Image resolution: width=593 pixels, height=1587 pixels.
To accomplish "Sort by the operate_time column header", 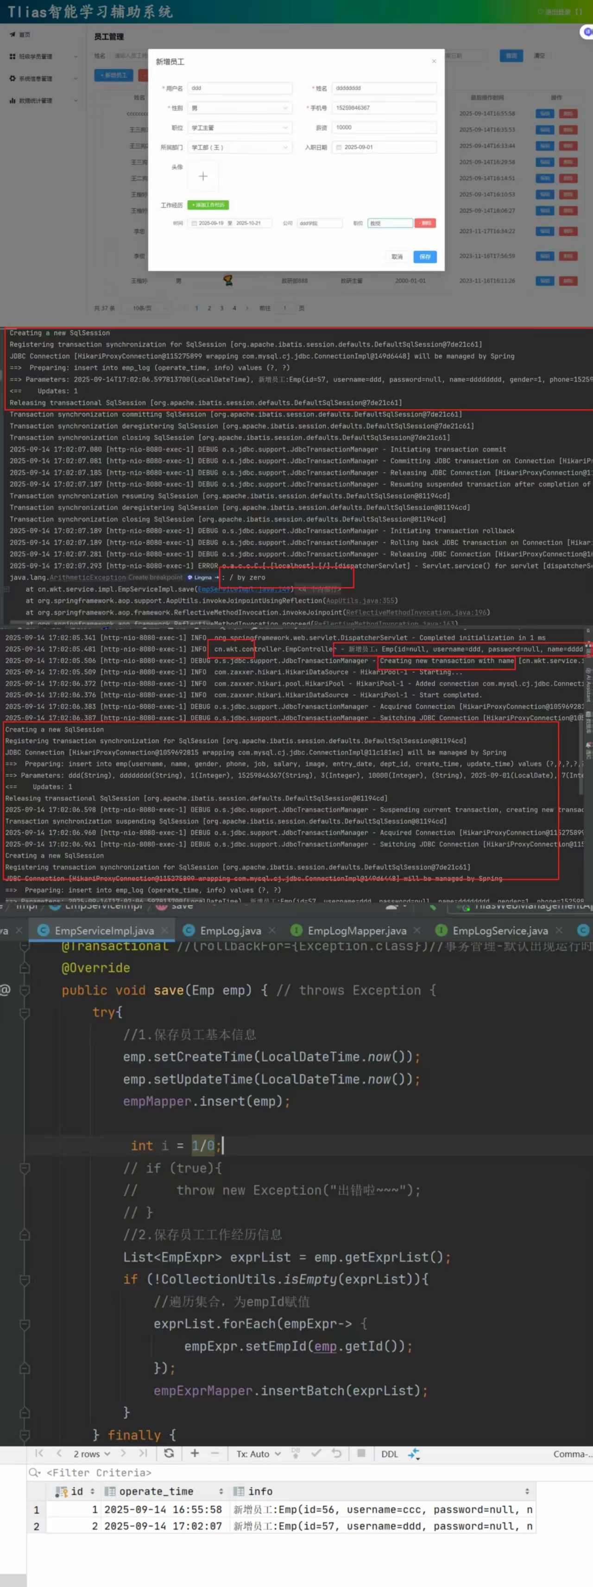I will pos(157,1492).
